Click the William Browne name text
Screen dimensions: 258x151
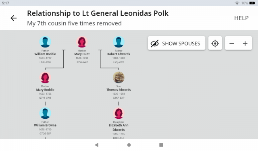[45, 125]
